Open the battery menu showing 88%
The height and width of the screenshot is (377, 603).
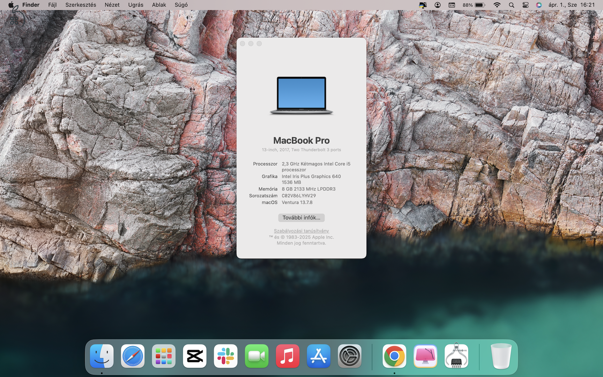click(475, 5)
